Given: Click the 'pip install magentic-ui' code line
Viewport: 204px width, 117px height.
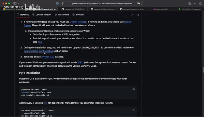Looking at the screenshot, I should pyautogui.click(x=35, y=95).
